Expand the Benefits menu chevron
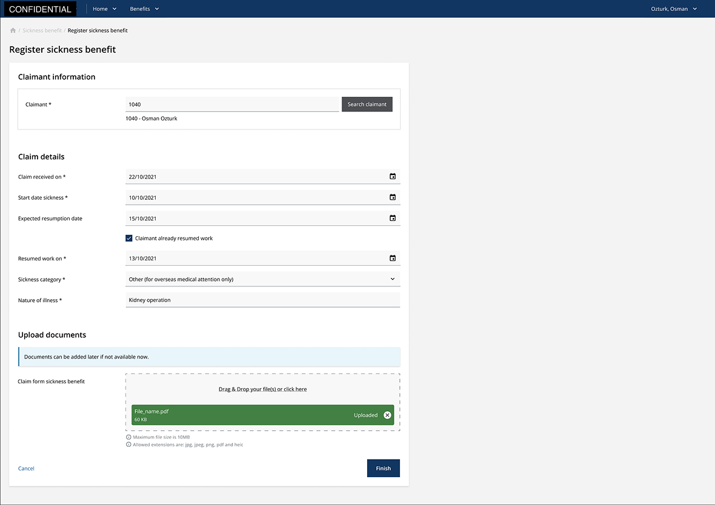 point(157,9)
